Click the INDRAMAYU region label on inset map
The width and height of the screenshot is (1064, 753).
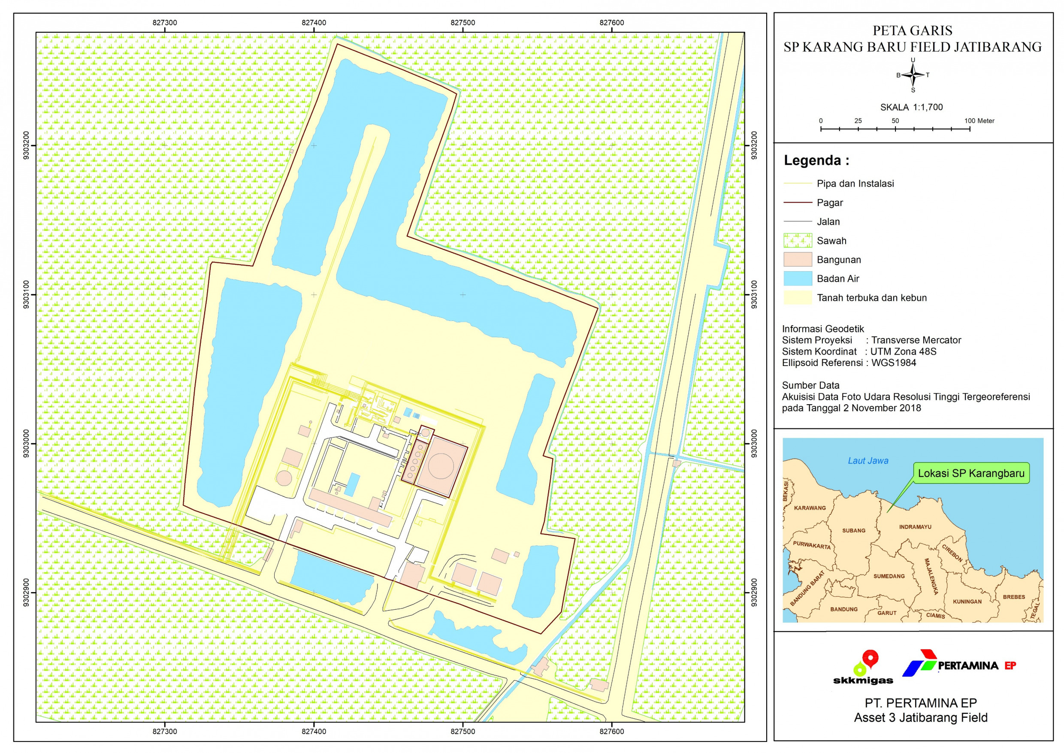915,527
